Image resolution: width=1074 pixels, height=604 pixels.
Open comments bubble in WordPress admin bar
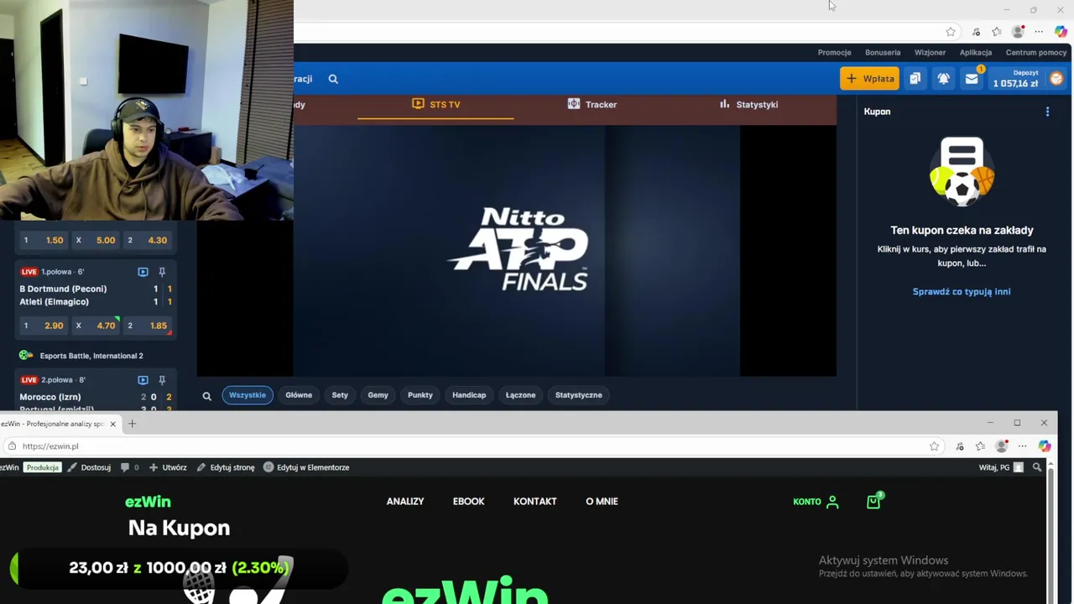129,467
